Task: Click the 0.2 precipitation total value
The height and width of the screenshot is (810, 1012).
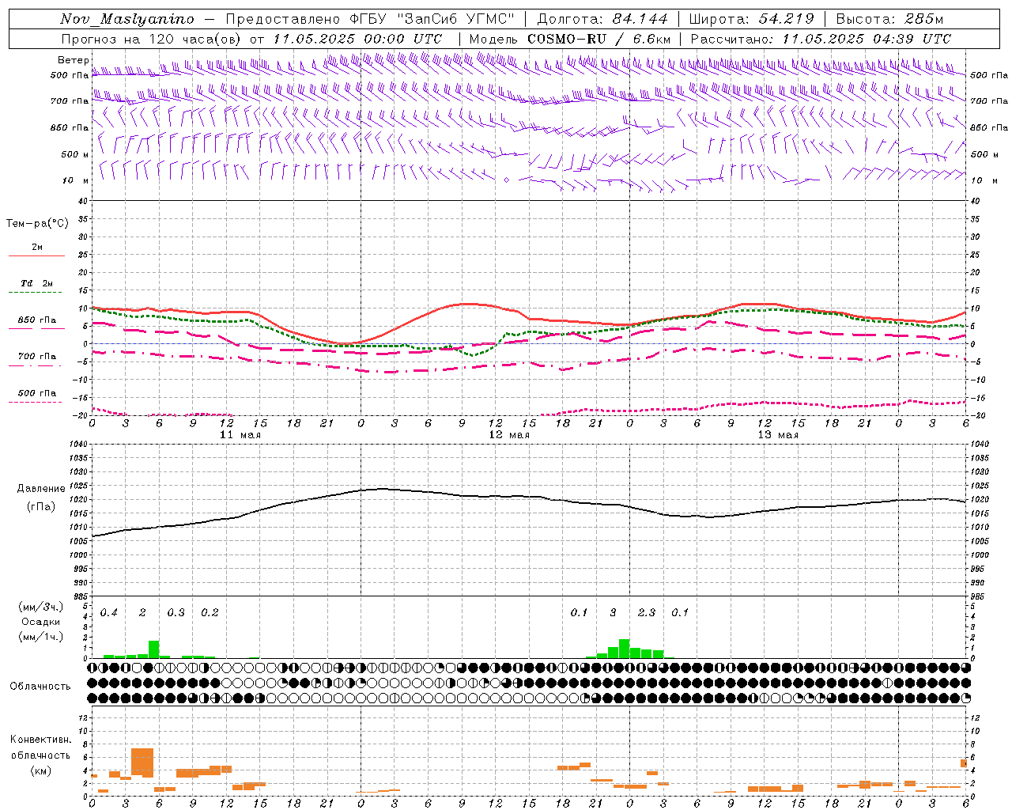Action: [210, 613]
